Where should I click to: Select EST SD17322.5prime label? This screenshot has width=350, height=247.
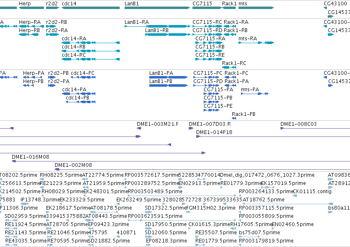click(165, 208)
